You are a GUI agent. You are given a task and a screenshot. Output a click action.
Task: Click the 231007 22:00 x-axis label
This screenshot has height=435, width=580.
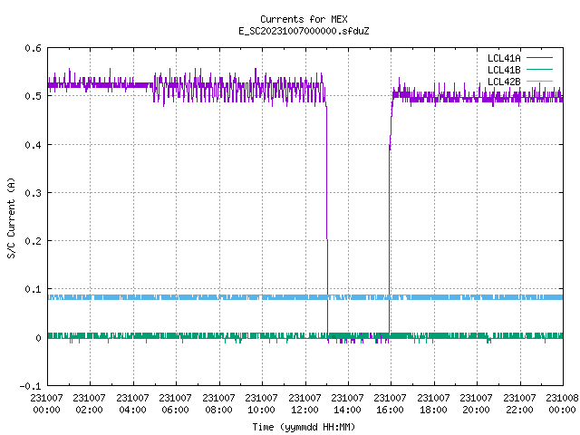519,403
